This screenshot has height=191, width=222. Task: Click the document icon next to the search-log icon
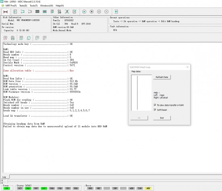point(44,38)
